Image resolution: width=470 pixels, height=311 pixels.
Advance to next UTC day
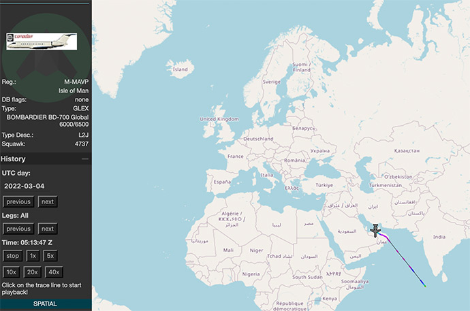click(47, 201)
